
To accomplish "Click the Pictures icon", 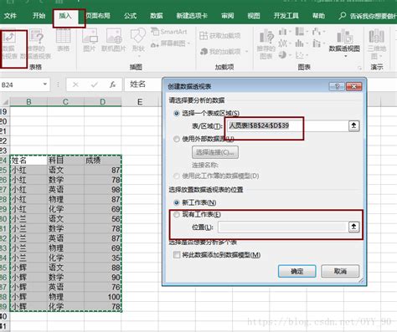I will [90, 36].
